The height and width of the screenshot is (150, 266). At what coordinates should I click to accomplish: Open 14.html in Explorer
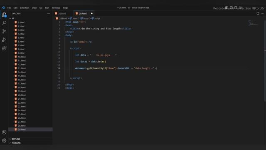[x=22, y=72]
